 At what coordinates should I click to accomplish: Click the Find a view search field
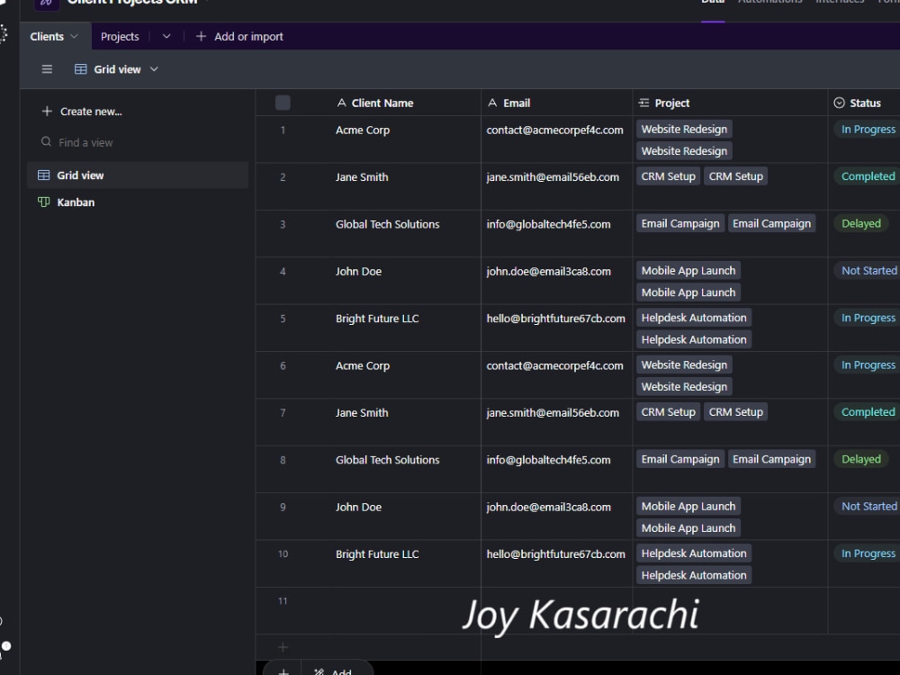(138, 142)
